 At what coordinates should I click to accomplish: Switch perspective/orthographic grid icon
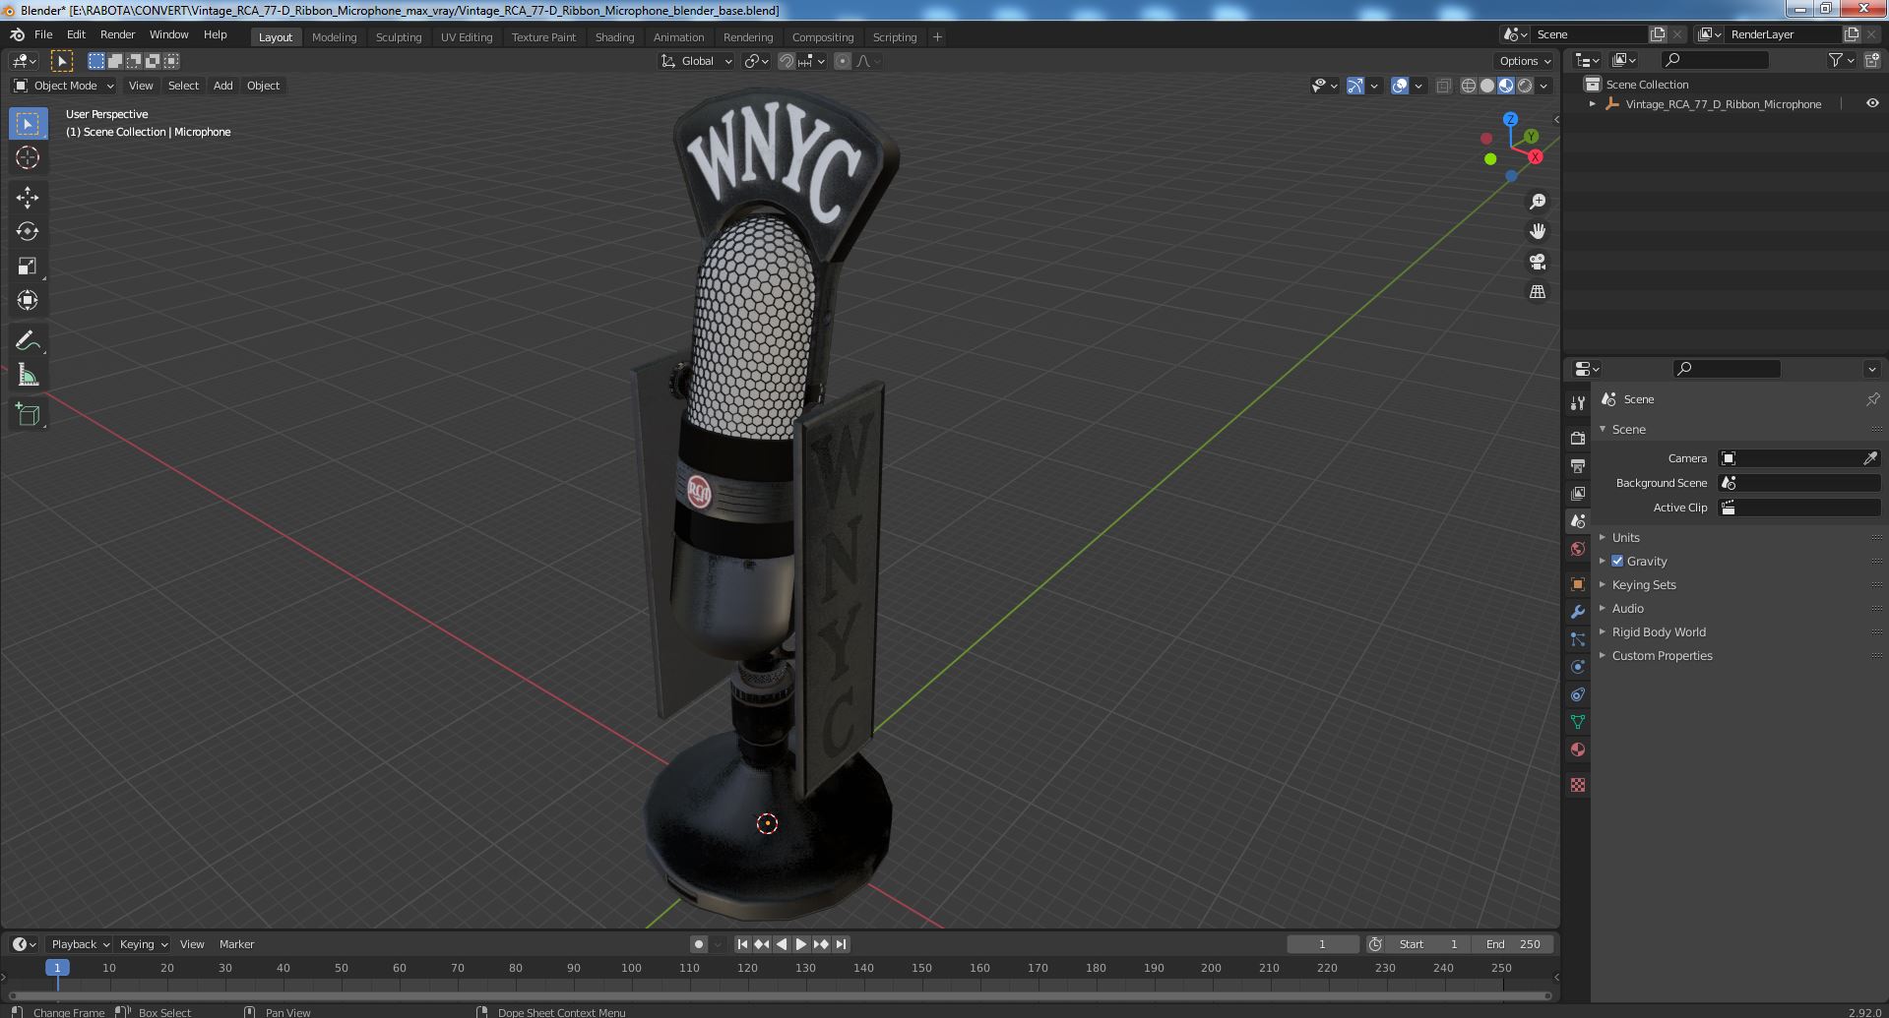tap(1537, 292)
